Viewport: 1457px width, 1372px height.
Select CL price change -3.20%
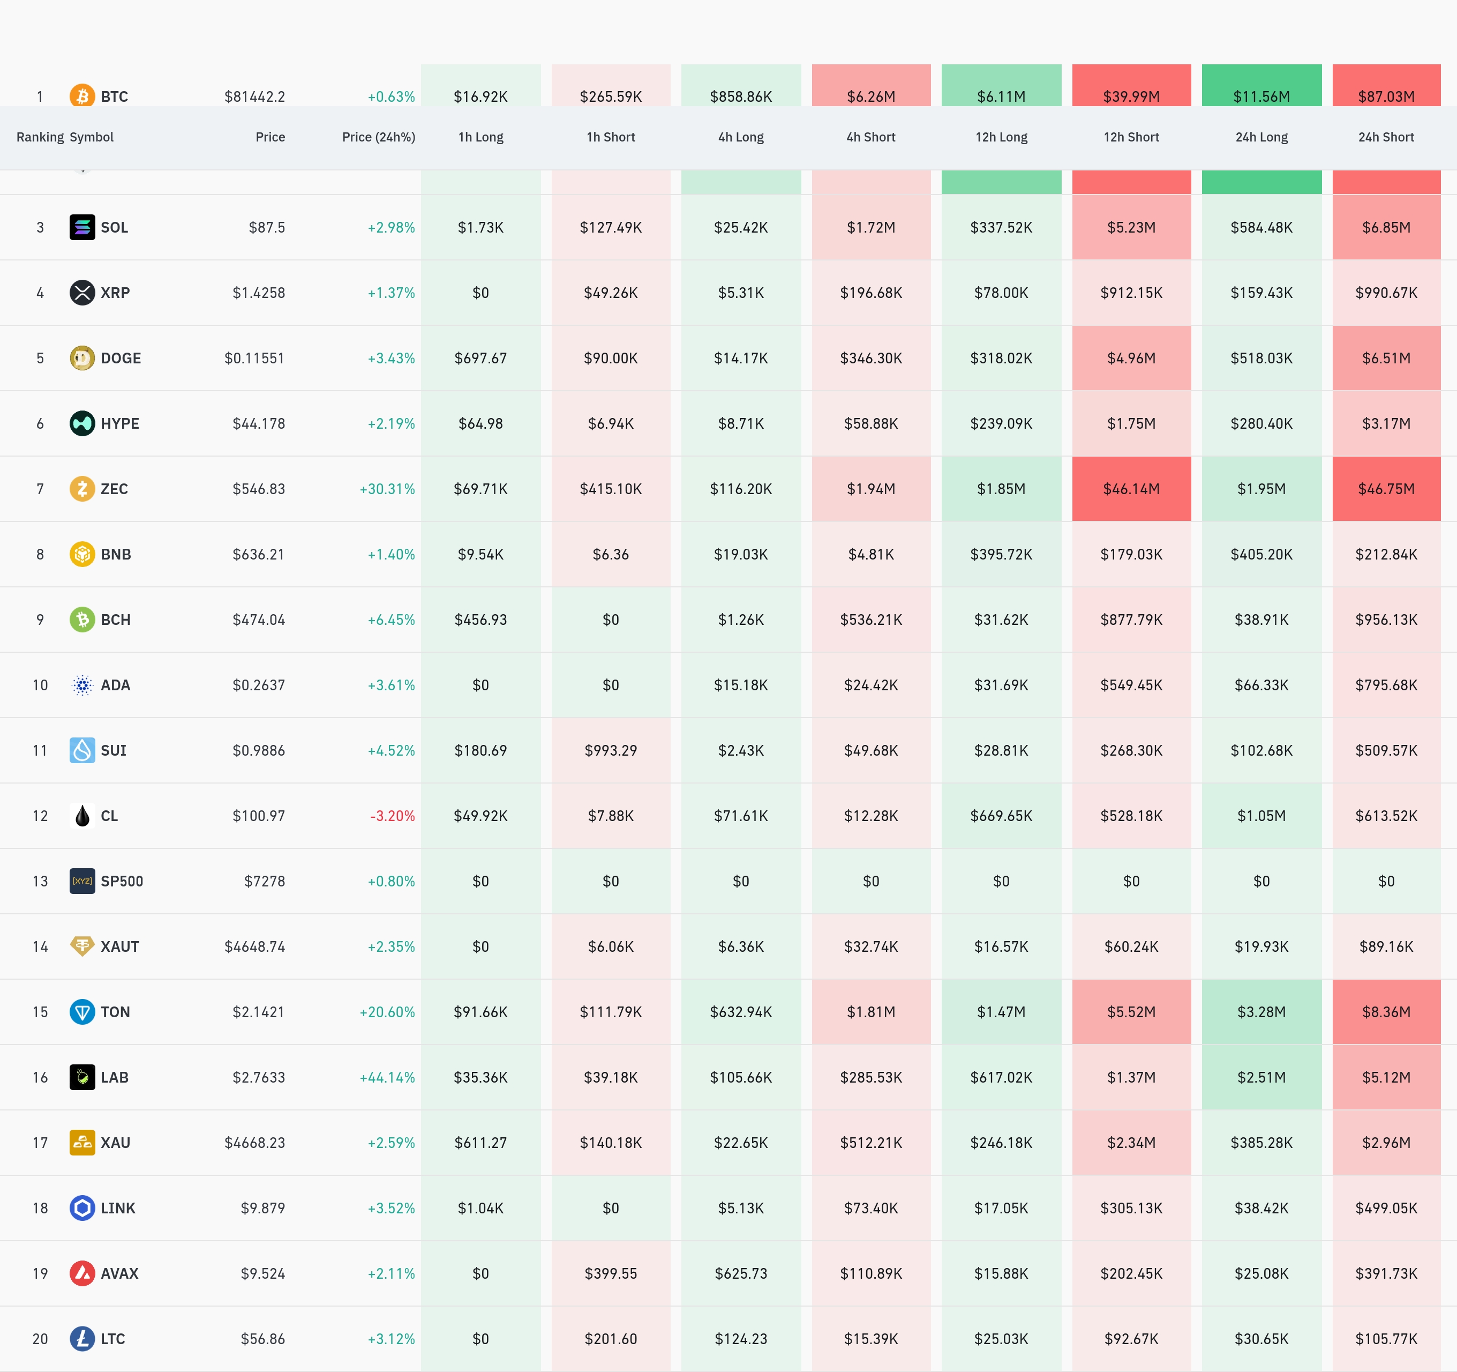point(392,815)
